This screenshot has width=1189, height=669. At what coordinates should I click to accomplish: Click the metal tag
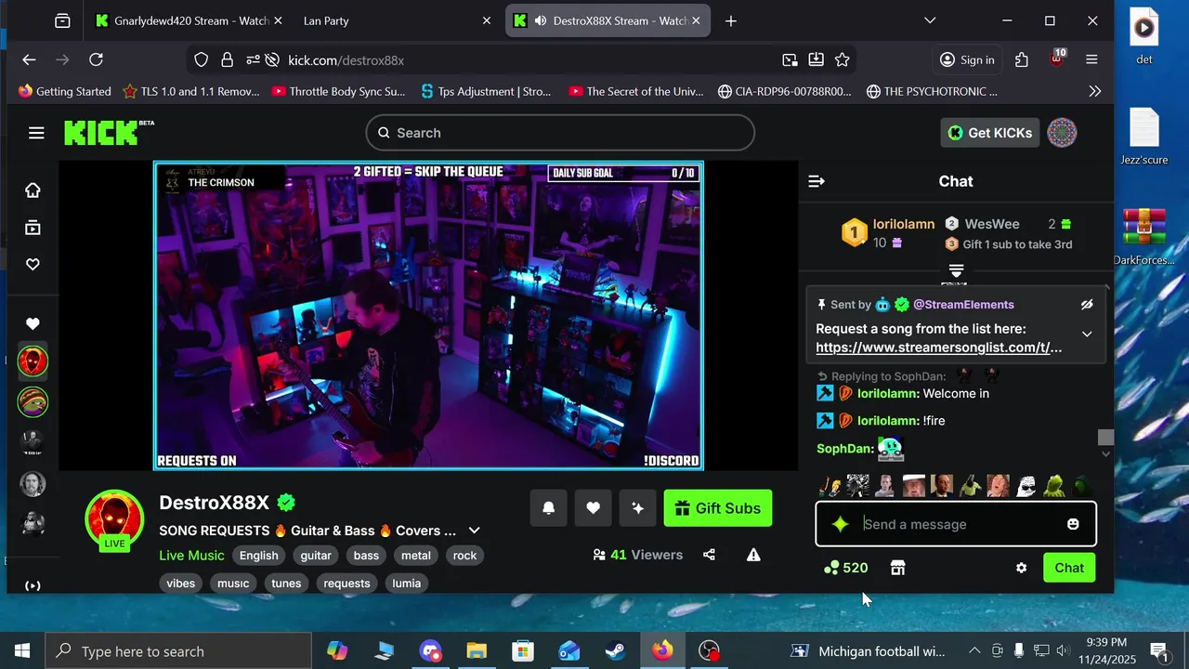coord(416,556)
